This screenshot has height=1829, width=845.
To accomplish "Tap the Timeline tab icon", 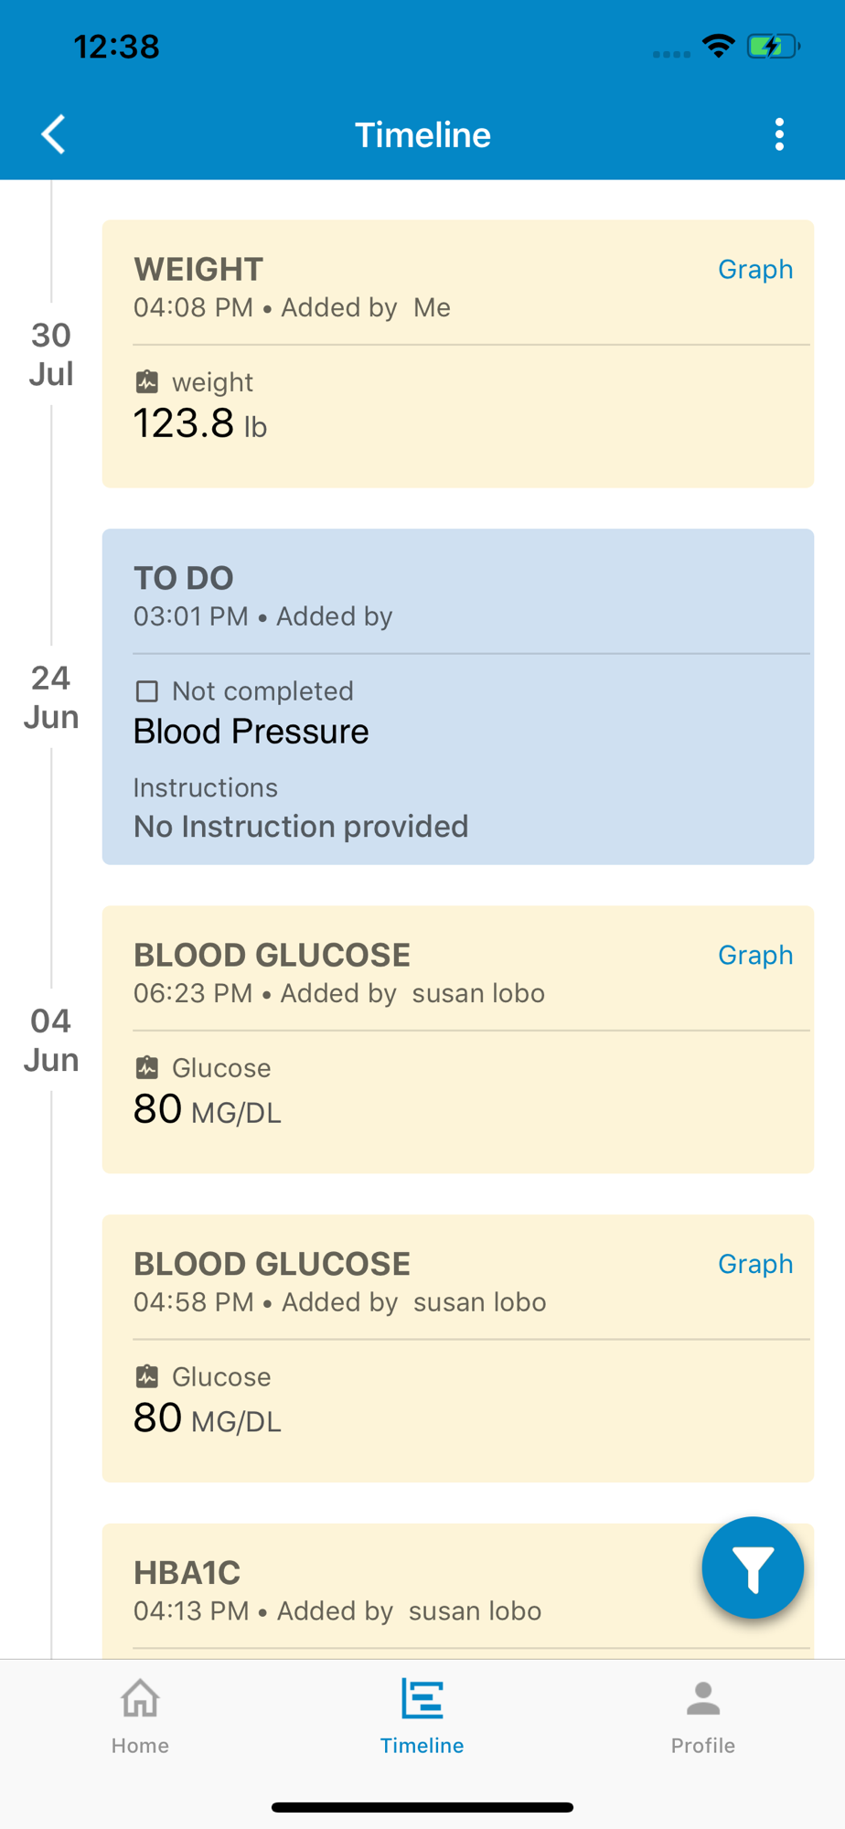I will [x=422, y=1699].
